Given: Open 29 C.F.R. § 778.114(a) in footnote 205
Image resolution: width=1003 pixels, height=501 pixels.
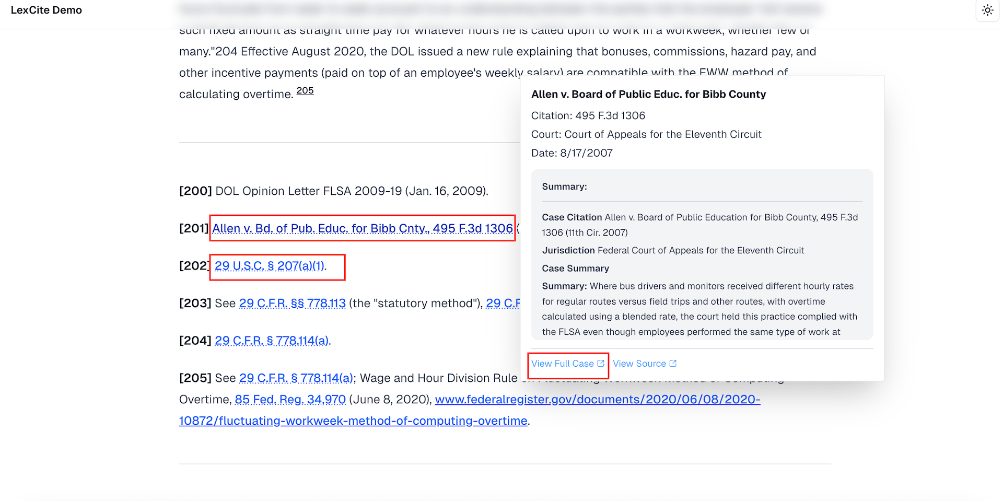Looking at the screenshot, I should pos(296,378).
